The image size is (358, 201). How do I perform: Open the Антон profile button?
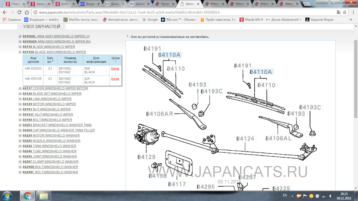[x=322, y=2]
